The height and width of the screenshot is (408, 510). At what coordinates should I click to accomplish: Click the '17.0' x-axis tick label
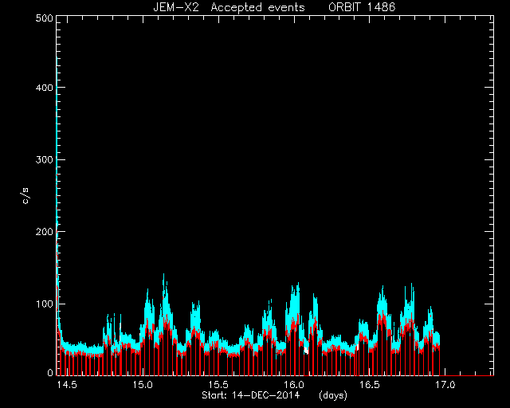point(445,385)
